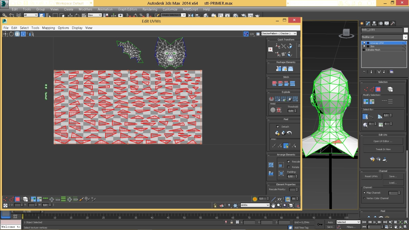Open the All IDs material dropdown
The height and width of the screenshot is (230, 409).
[255, 205]
